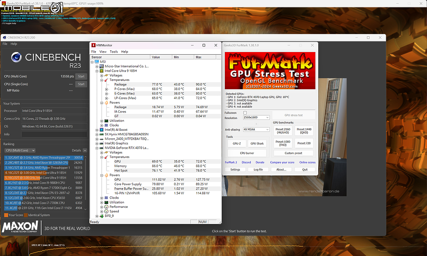Run Preset:1080 (FHD) benchmark

click(283, 143)
